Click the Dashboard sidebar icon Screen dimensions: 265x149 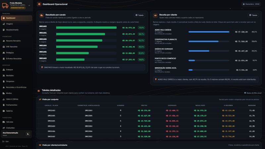tap(4, 18)
